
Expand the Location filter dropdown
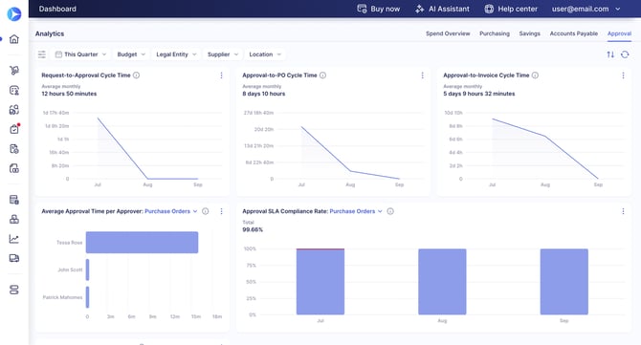pyautogui.click(x=265, y=54)
